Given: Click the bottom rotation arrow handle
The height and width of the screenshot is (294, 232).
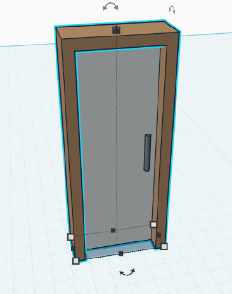Looking at the screenshot, I should point(127,272).
